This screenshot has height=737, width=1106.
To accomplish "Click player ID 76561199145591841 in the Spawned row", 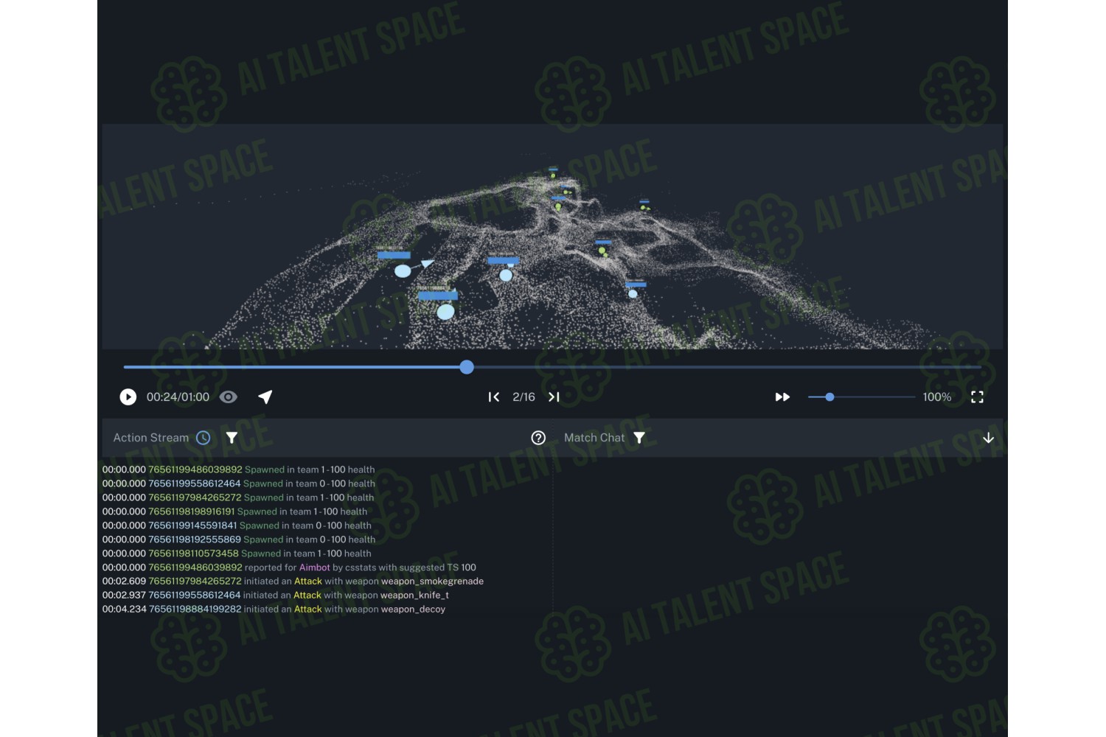I will click(192, 525).
